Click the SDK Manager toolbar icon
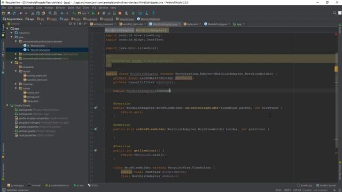 [146, 13]
